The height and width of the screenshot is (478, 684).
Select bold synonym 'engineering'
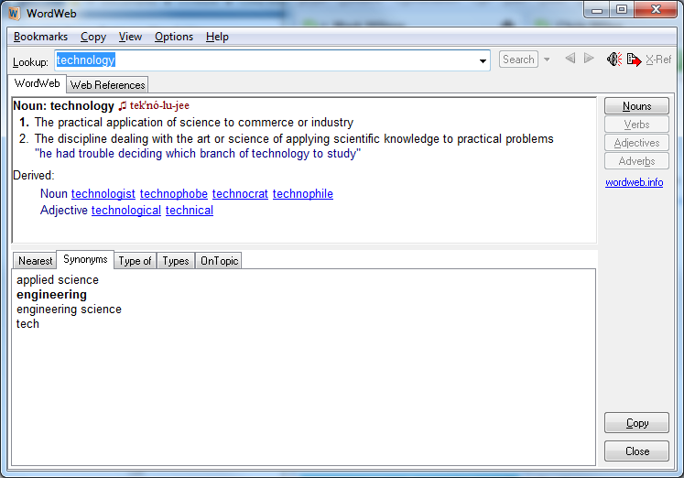point(51,295)
